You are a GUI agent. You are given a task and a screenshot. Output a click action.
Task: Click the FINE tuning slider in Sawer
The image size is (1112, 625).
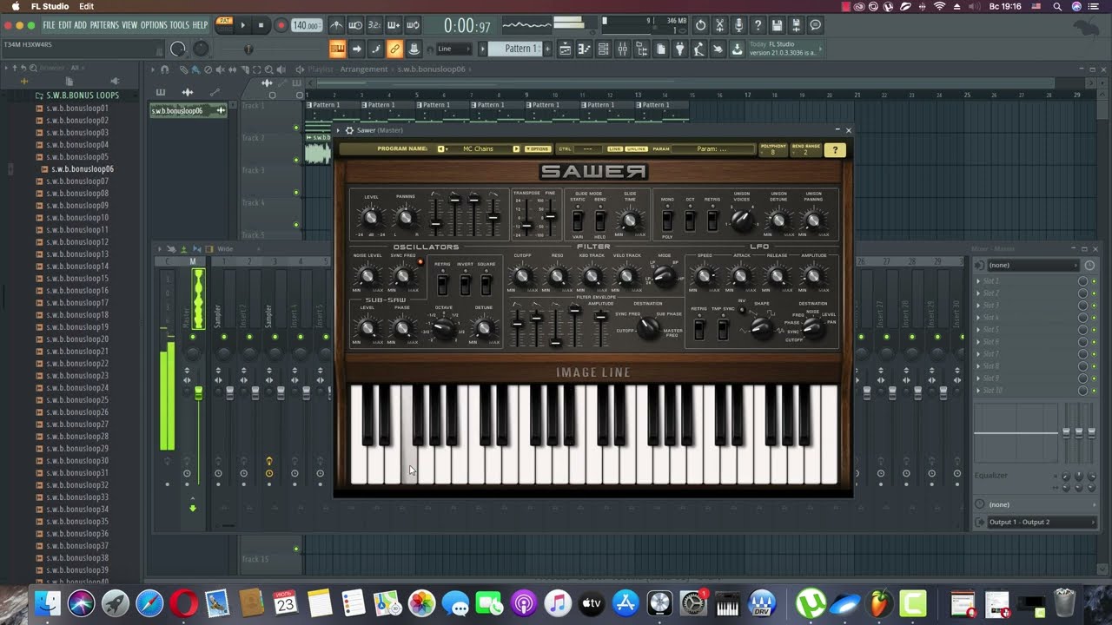point(548,217)
